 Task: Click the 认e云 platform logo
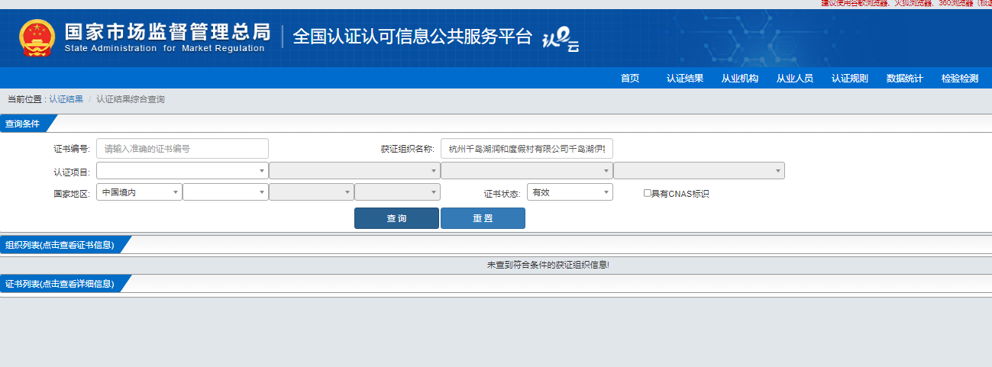pyautogui.click(x=560, y=40)
